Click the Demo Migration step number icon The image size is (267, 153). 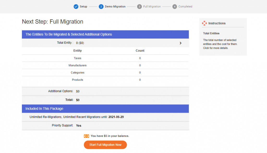pyautogui.click(x=101, y=7)
